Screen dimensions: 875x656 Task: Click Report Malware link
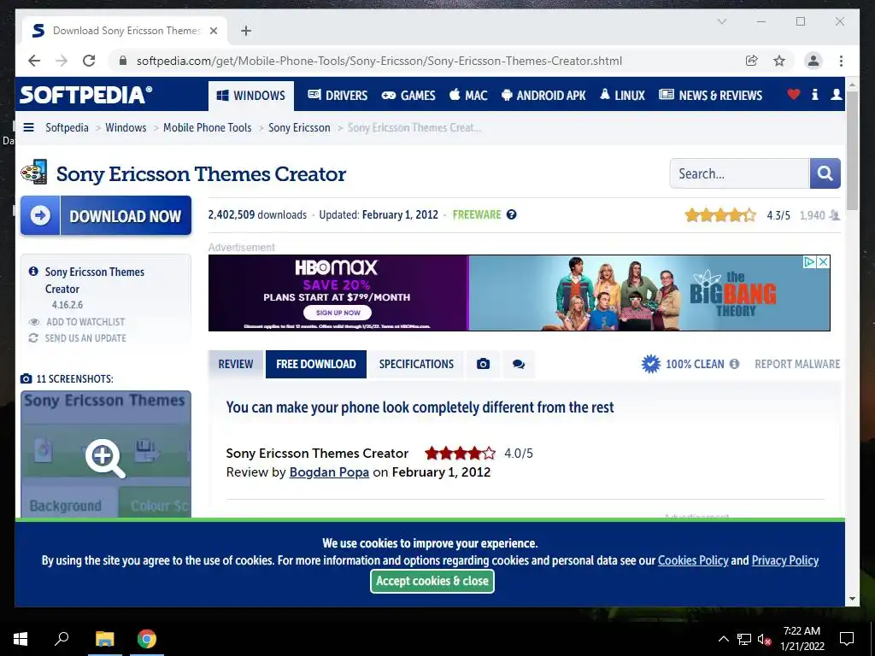point(797,364)
